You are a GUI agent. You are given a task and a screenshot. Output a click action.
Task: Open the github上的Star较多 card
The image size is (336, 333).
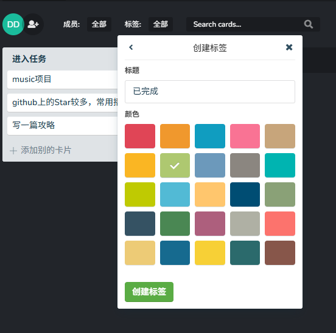coord(62,103)
